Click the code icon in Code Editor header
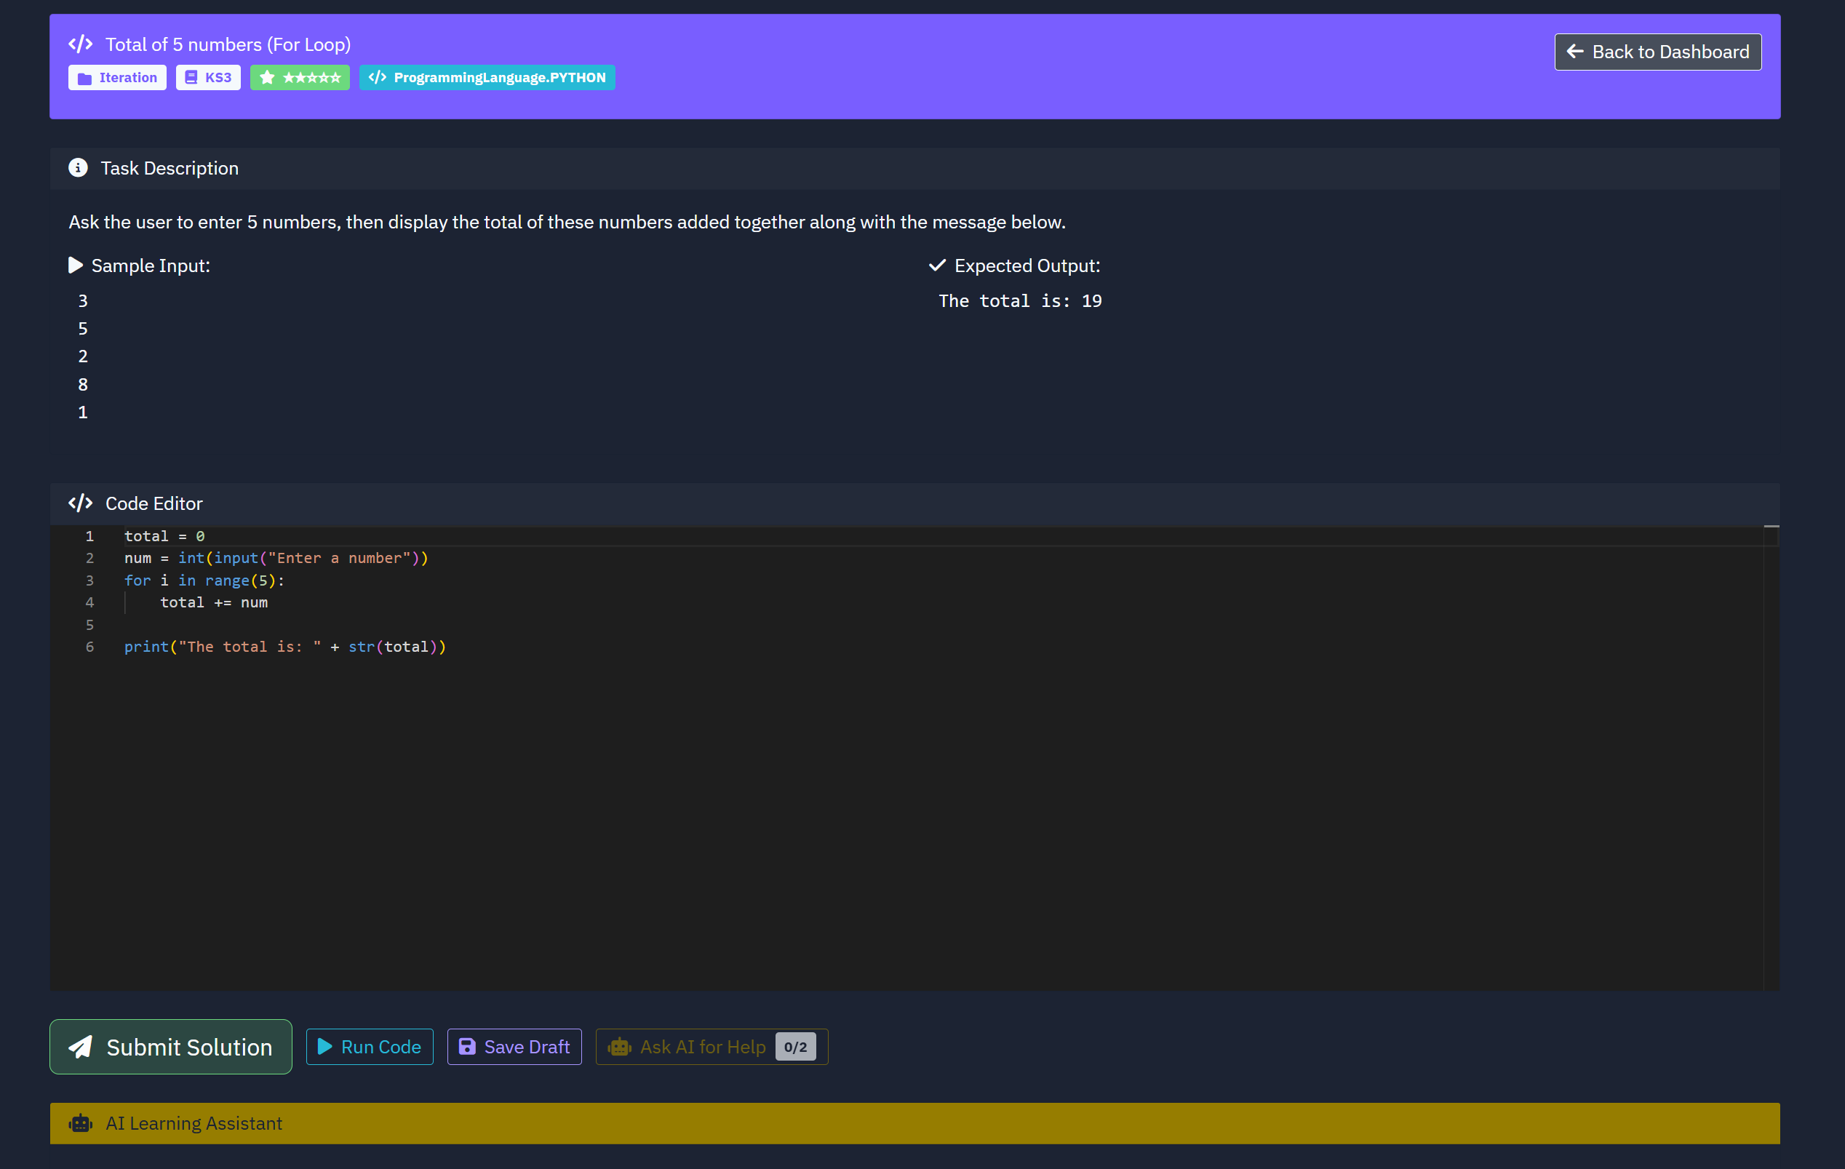 (81, 503)
